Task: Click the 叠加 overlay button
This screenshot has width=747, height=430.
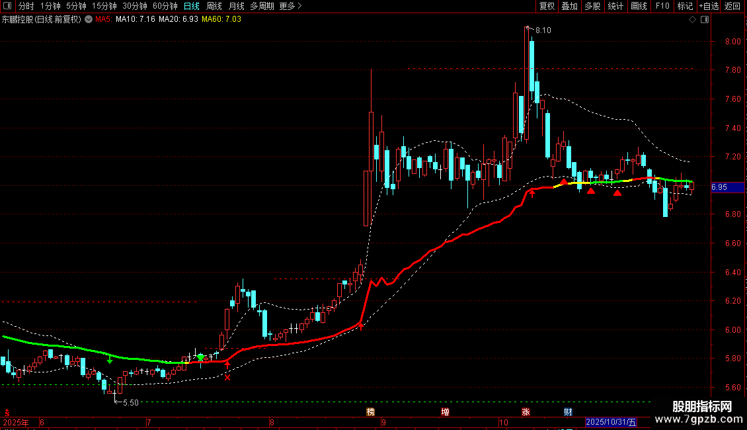Action: tap(569, 6)
